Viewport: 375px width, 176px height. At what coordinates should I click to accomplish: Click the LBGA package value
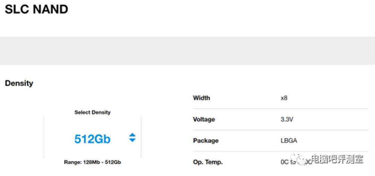click(289, 141)
